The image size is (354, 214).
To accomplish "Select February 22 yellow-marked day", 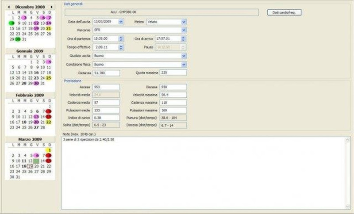I will point(49,122).
